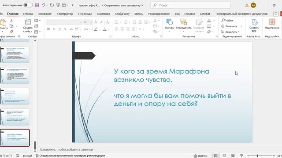Switch to the Конструктор tab

(x=65, y=14)
